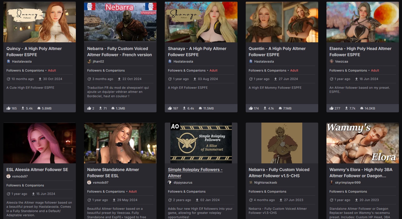The height and width of the screenshot is (219, 402).
Task: Click download icon showing 5.4k
Action: click(23, 108)
